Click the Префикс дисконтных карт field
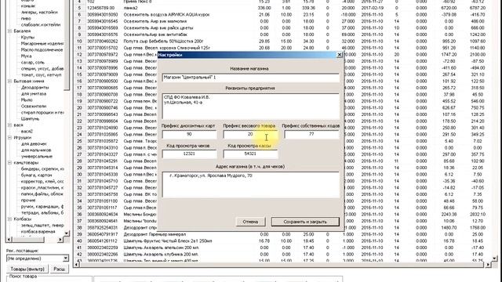Viewport: 502px width, 282px height. 189,134
